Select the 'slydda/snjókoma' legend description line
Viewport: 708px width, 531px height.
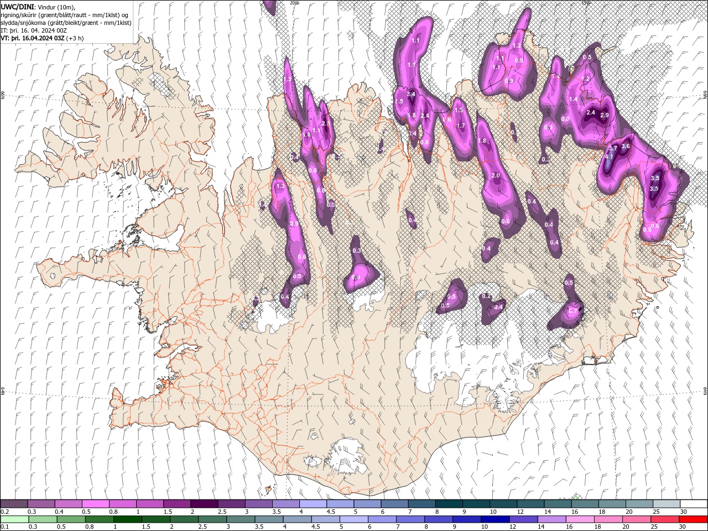pyautogui.click(x=66, y=23)
